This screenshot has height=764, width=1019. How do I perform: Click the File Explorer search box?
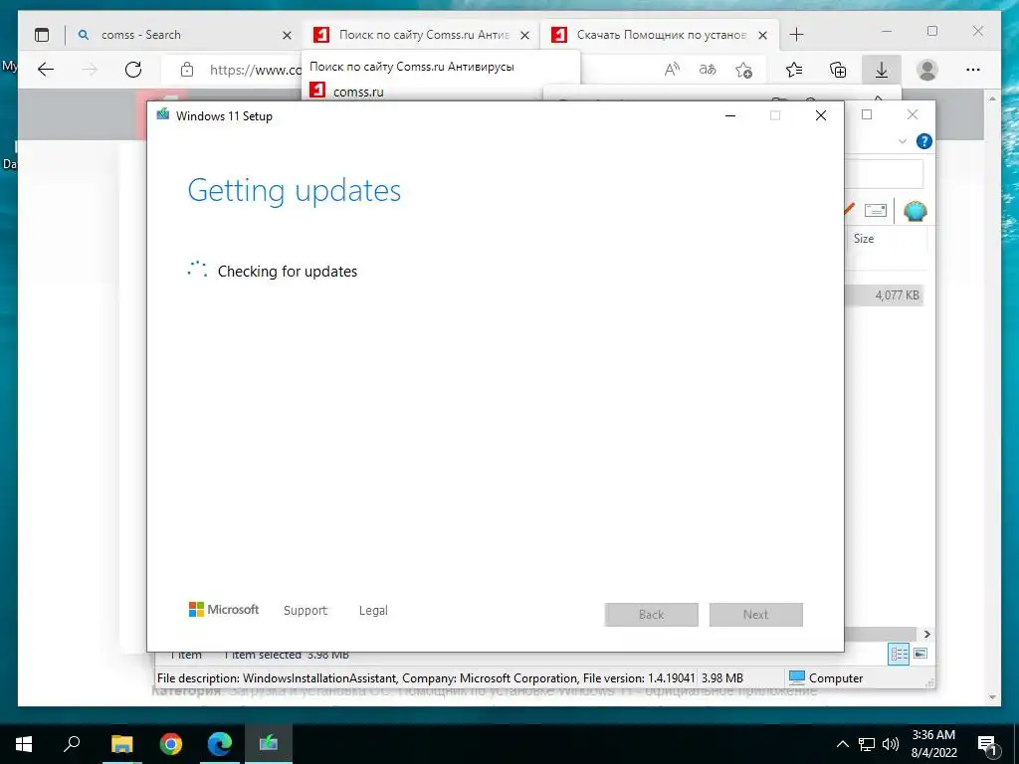(x=884, y=174)
